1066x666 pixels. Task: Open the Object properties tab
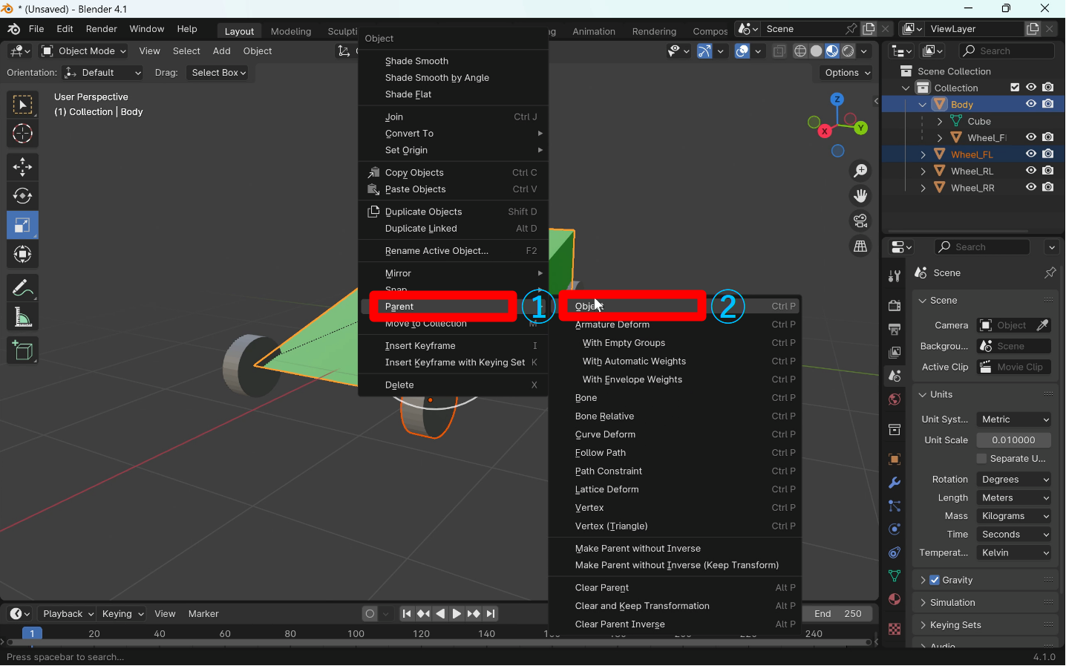click(x=895, y=460)
